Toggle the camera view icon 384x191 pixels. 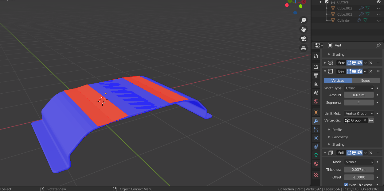pyautogui.click(x=304, y=39)
